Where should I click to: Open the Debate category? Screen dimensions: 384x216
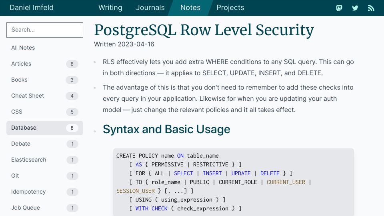coord(45,144)
